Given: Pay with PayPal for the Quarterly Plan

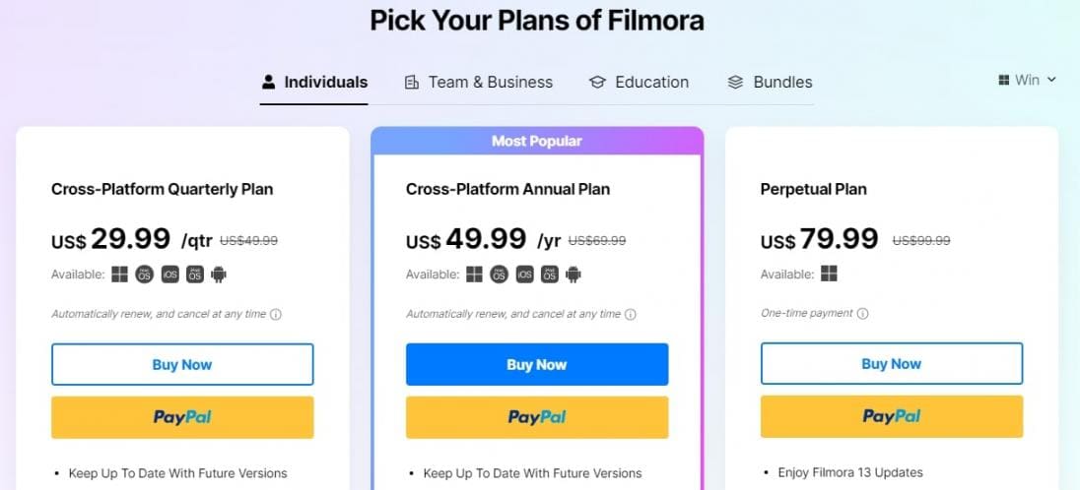Looking at the screenshot, I should tap(182, 417).
